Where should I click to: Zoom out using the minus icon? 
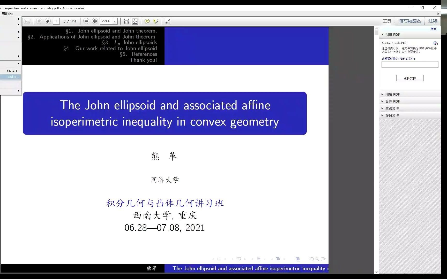86,21
